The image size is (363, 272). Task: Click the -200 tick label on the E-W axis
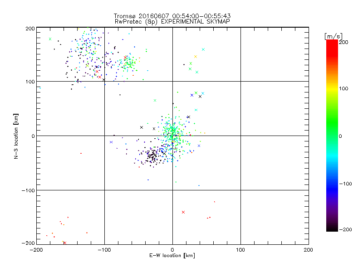click(36, 250)
